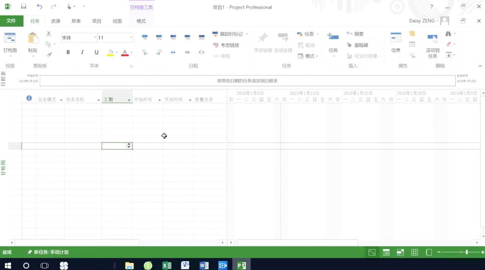The image size is (485, 270).
Task: Switch to Team Planner view in status bar
Action: click(400, 253)
